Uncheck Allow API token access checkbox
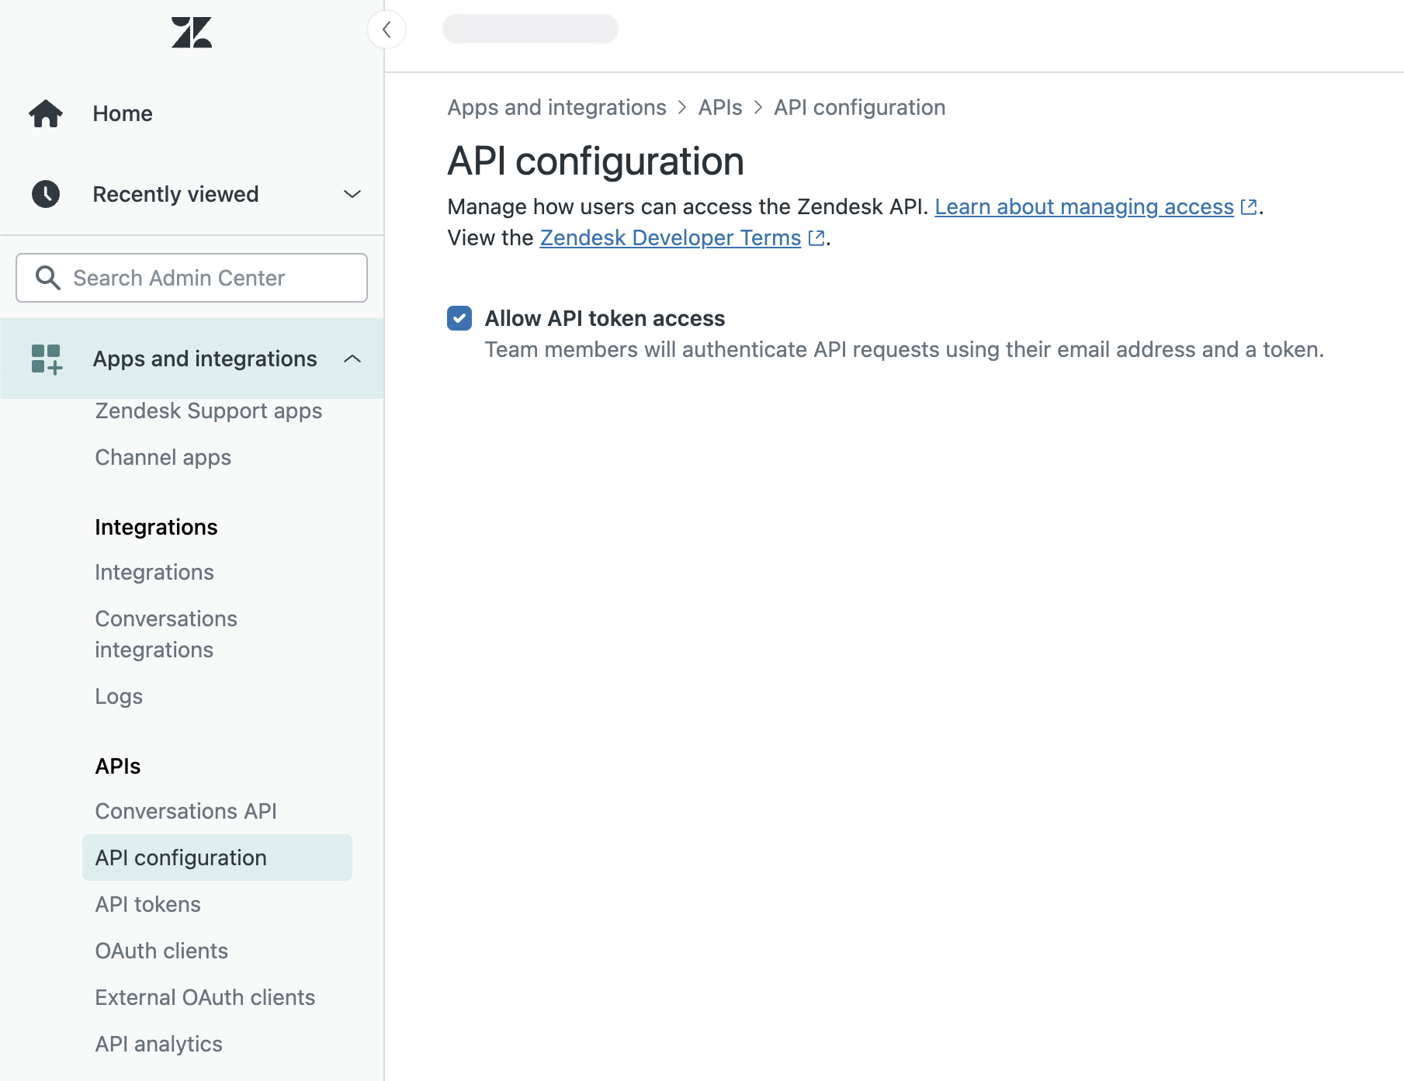The width and height of the screenshot is (1404, 1081). [459, 318]
